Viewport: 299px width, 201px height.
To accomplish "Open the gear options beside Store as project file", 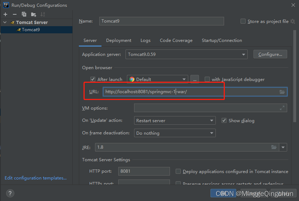I will (x=293, y=21).
